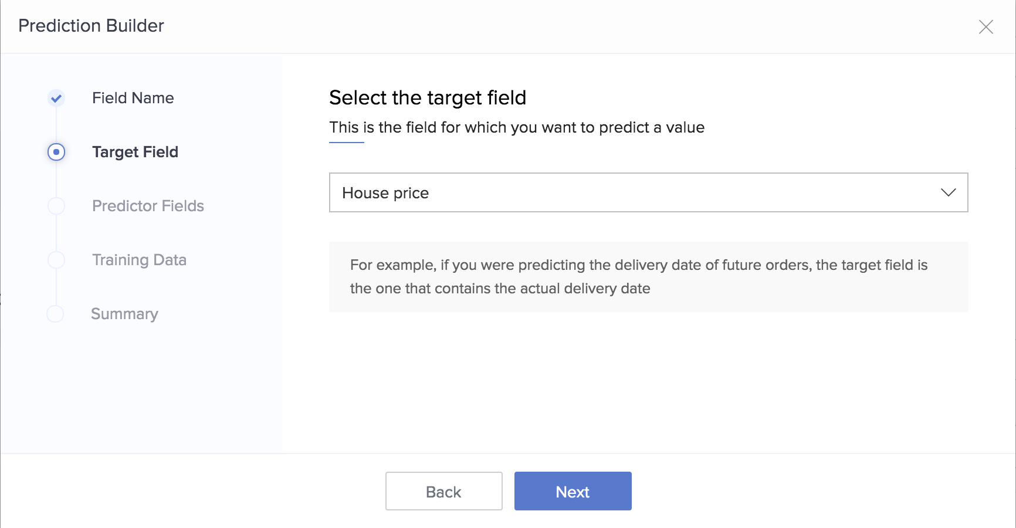This screenshot has width=1016, height=528.
Task: Open the House price target field combo box
Action: (649, 192)
